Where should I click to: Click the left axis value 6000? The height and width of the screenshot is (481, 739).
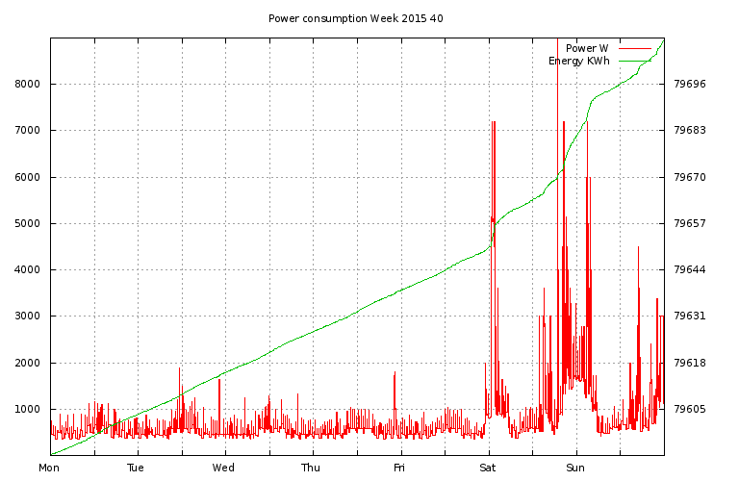(x=27, y=178)
